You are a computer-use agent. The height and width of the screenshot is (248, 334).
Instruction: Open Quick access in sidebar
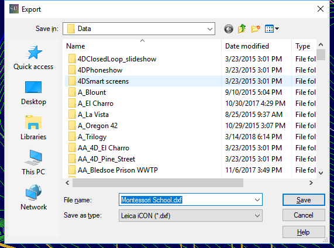(x=33, y=58)
